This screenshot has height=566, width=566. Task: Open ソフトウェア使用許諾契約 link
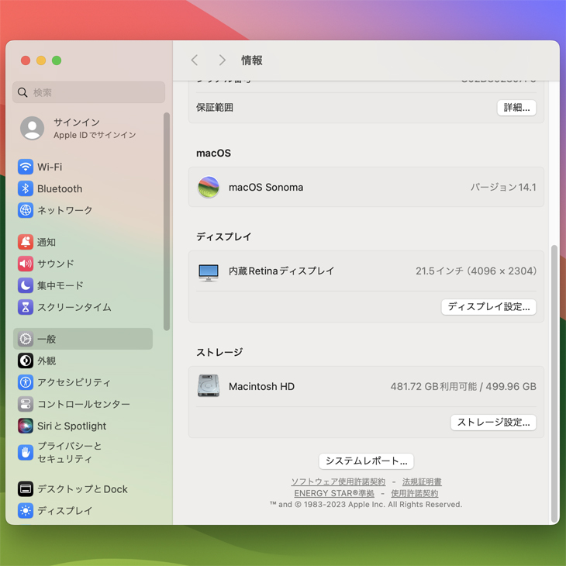[338, 481]
